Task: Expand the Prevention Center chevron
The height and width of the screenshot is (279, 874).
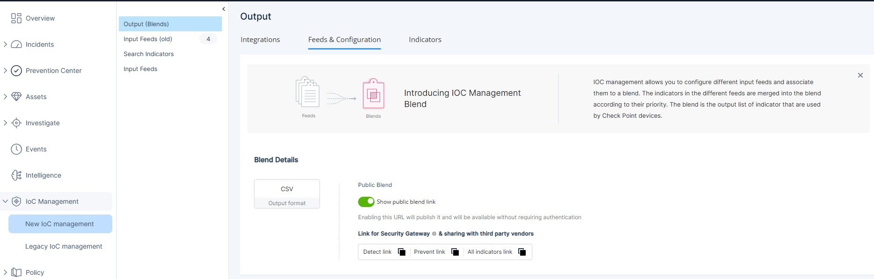Action: [5, 71]
